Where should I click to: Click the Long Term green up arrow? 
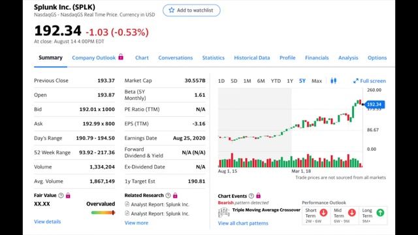point(380,213)
